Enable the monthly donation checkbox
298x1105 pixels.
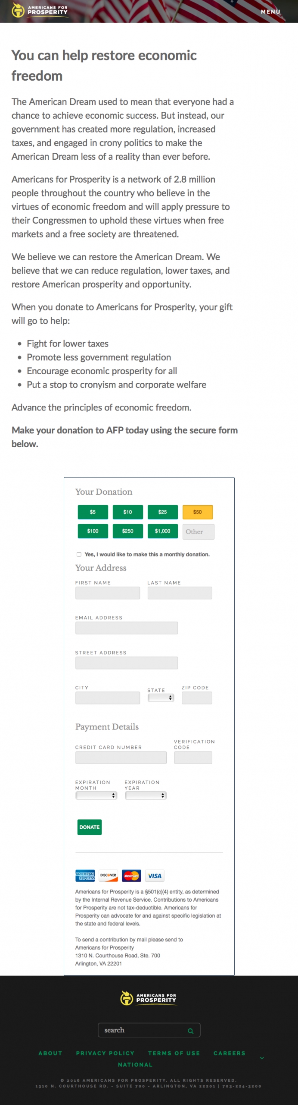[79, 554]
